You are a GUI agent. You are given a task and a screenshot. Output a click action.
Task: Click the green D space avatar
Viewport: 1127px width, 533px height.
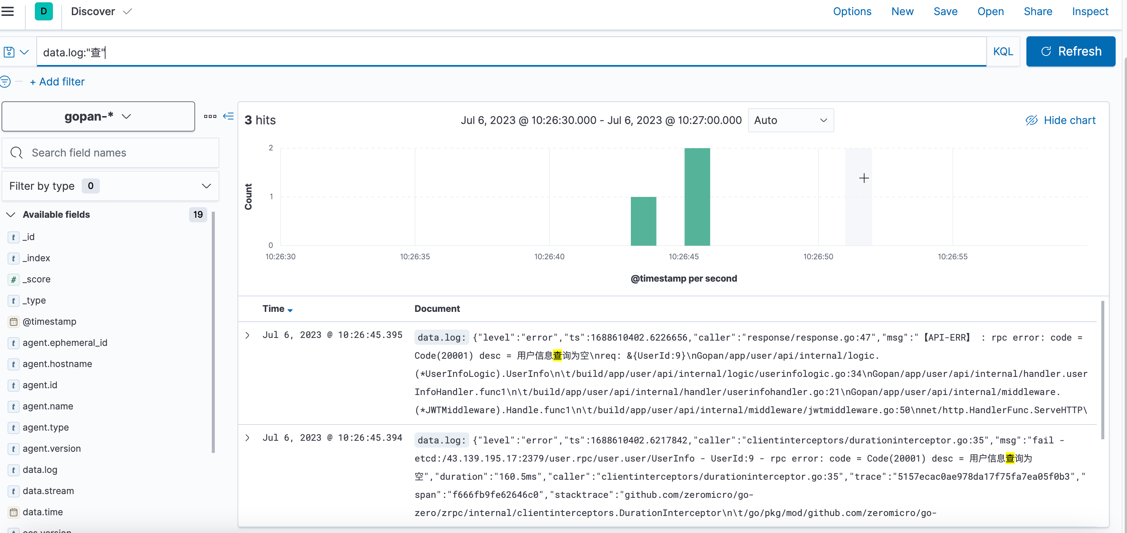(44, 11)
